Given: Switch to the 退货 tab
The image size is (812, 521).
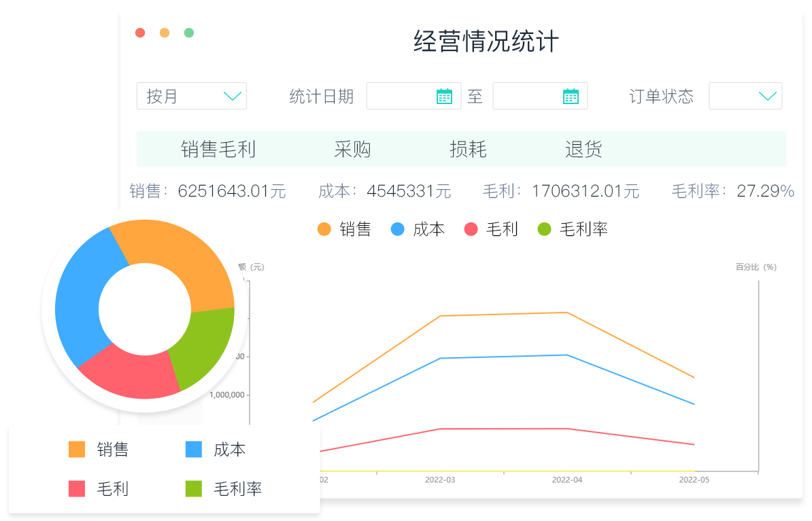Looking at the screenshot, I should tap(582, 149).
